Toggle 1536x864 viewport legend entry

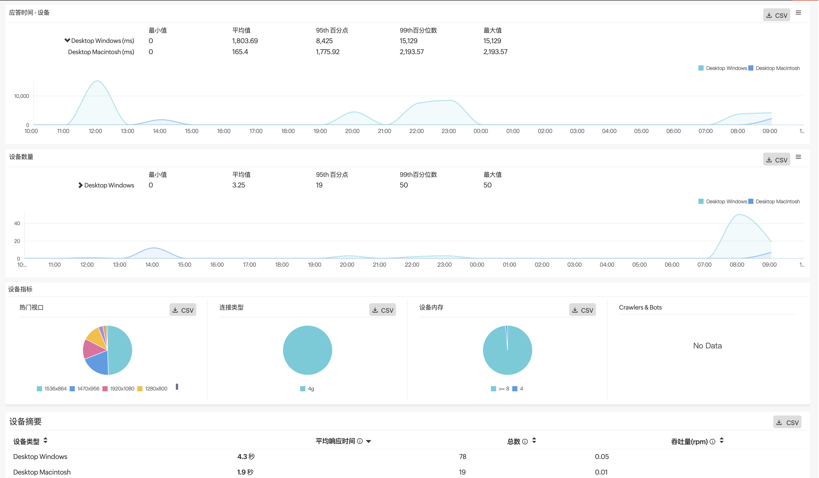pos(52,389)
